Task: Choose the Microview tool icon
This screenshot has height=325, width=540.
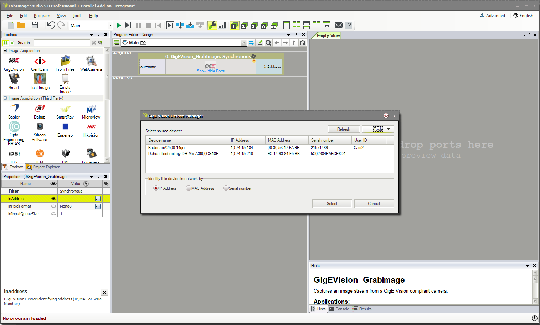Action: [x=91, y=111]
